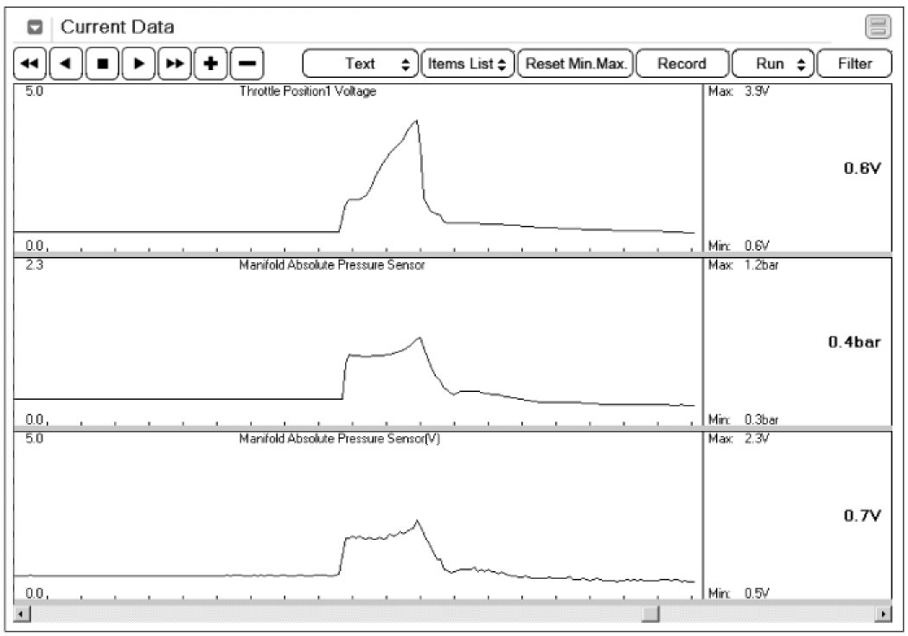This screenshot has height=636, width=908.
Task: Select the Manifold Absolute Pressure Sensor(V) graph
Action: click(x=358, y=516)
